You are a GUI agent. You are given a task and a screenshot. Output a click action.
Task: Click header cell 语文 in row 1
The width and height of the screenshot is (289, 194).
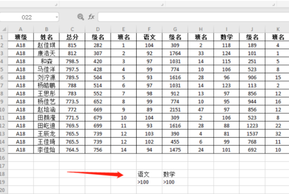[149, 37]
